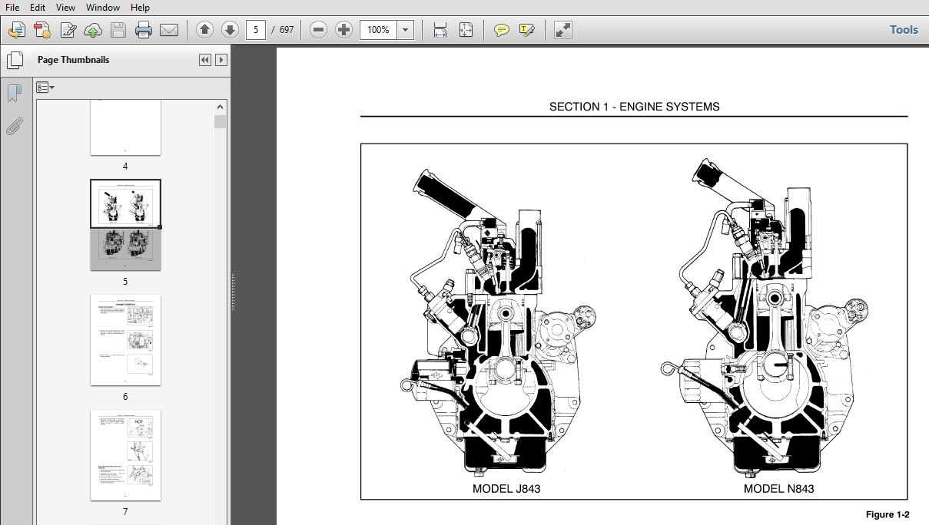
Task: Add a sticky note comment
Action: click(x=501, y=30)
